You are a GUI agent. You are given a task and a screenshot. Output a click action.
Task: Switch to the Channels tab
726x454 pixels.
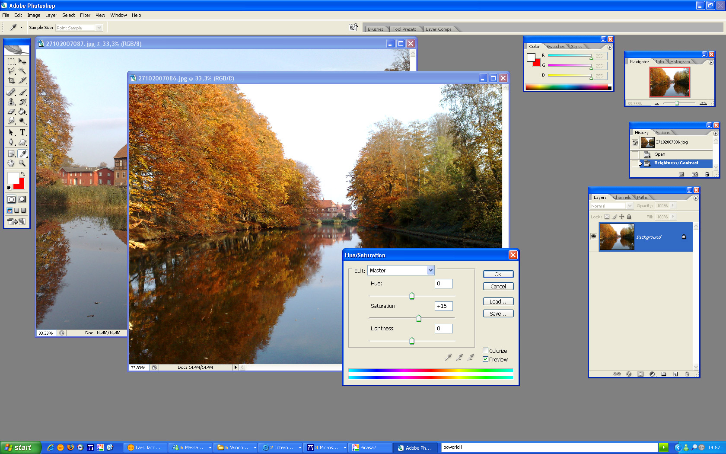pos(622,198)
